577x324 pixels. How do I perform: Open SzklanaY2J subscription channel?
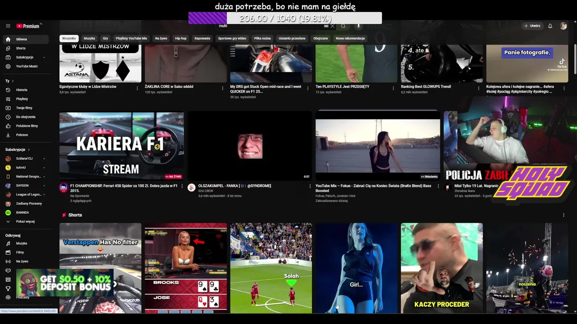click(x=26, y=158)
